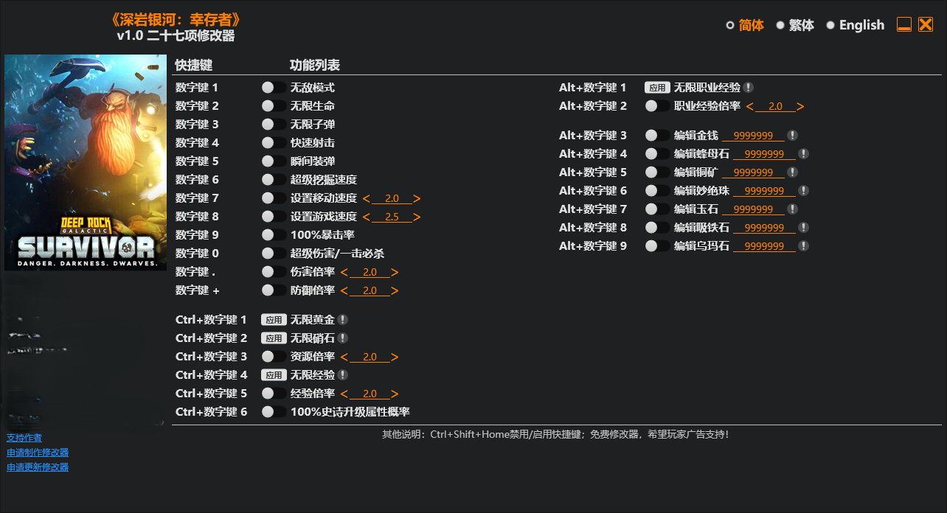
Task: Open the 支持作者 link
Action: (x=24, y=438)
